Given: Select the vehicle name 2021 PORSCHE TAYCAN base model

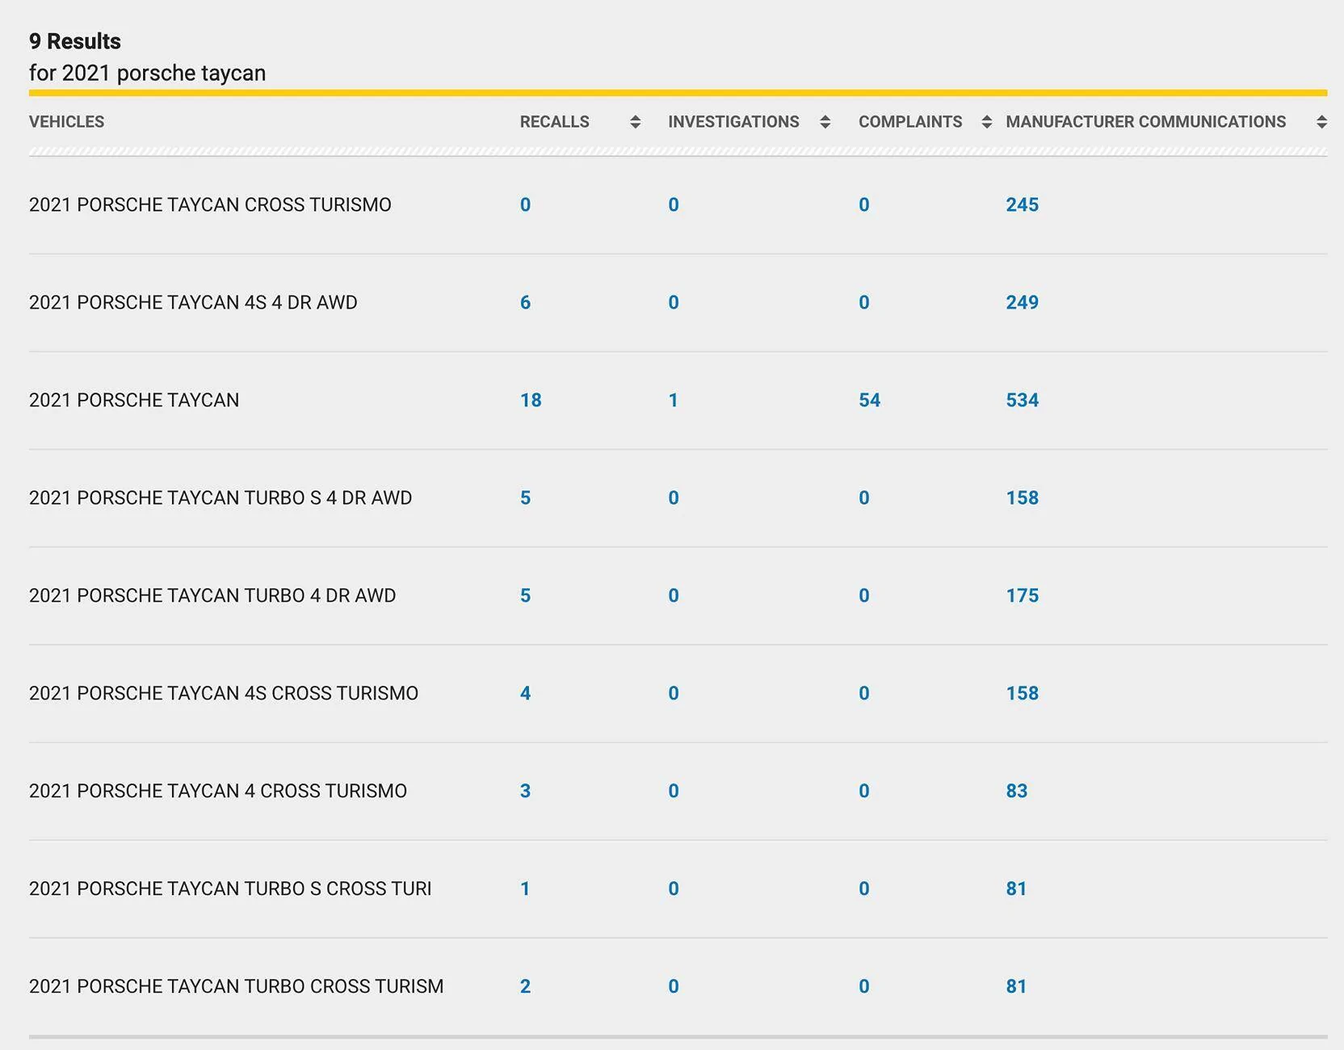Looking at the screenshot, I should click(134, 401).
